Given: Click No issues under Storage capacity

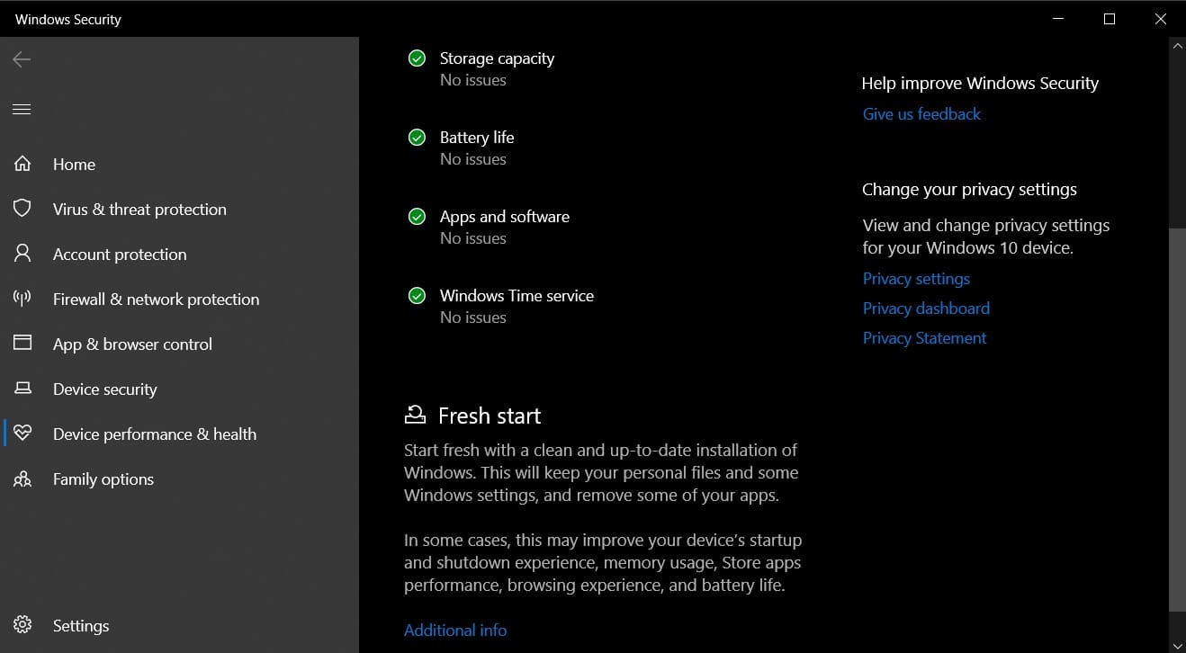Looking at the screenshot, I should pyautogui.click(x=473, y=80).
